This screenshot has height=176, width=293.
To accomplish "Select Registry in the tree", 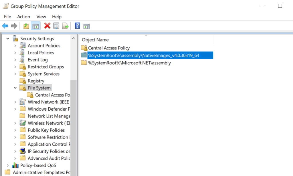I will 36,81.
